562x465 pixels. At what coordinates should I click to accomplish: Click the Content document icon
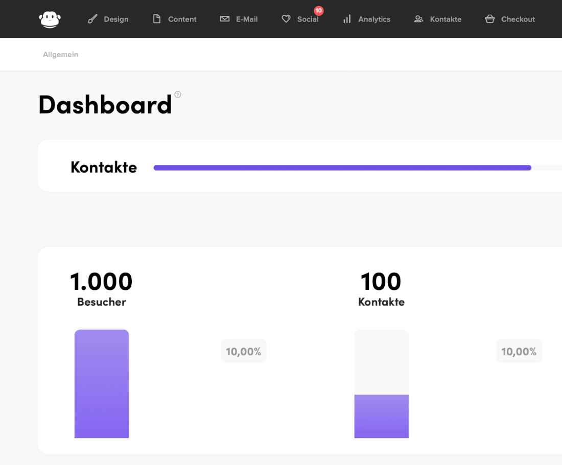157,19
